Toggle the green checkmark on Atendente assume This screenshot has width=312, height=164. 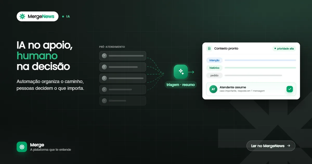click(x=290, y=89)
